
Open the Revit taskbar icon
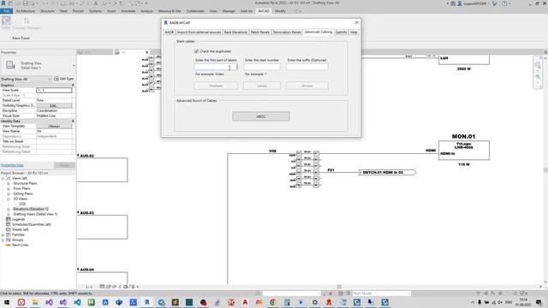147,302
